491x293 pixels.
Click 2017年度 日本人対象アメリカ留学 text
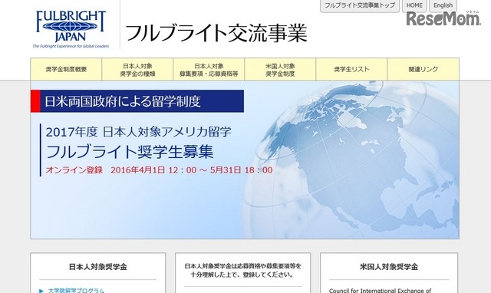pos(138,131)
